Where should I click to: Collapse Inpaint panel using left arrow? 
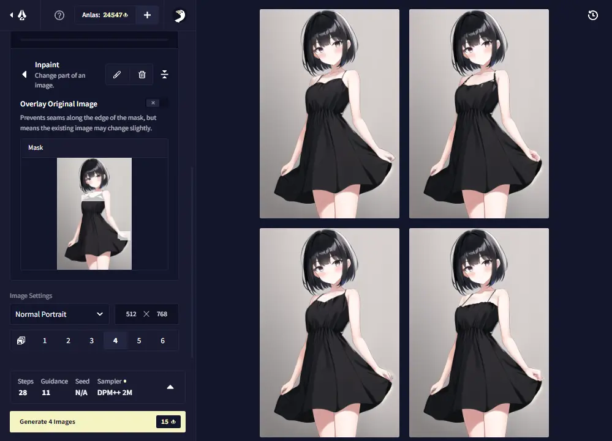coord(25,75)
